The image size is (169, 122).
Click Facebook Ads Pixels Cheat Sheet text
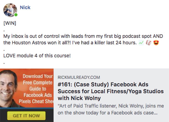36,98
